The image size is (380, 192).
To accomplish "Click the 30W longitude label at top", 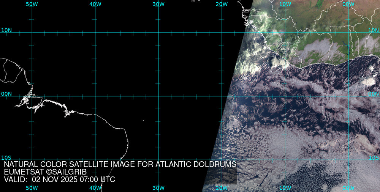I will point(158,4).
